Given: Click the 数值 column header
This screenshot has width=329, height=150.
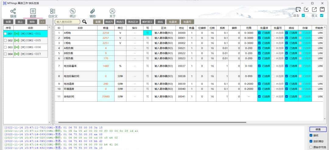Looking at the screenshot, I should pyautogui.click(x=106, y=28).
